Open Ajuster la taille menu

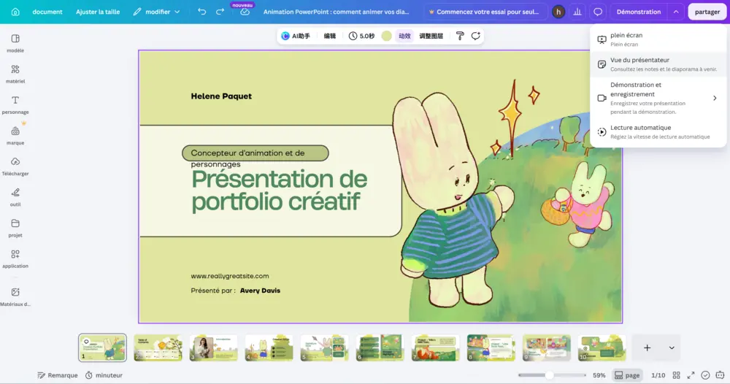98,12
